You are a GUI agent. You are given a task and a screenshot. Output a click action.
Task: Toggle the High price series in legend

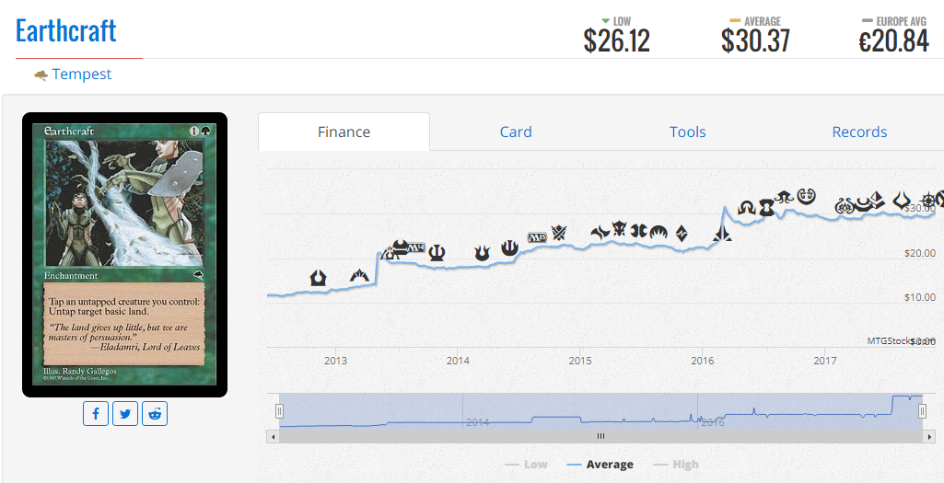click(675, 465)
